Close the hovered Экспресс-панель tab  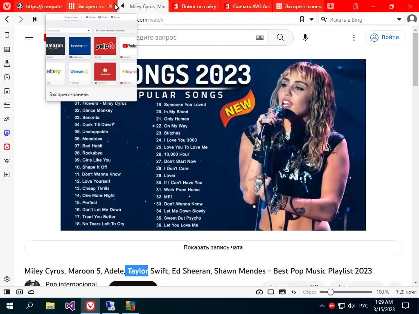point(110,6)
